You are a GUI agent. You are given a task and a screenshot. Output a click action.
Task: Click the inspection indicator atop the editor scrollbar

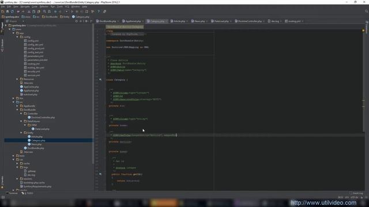pos(363,30)
